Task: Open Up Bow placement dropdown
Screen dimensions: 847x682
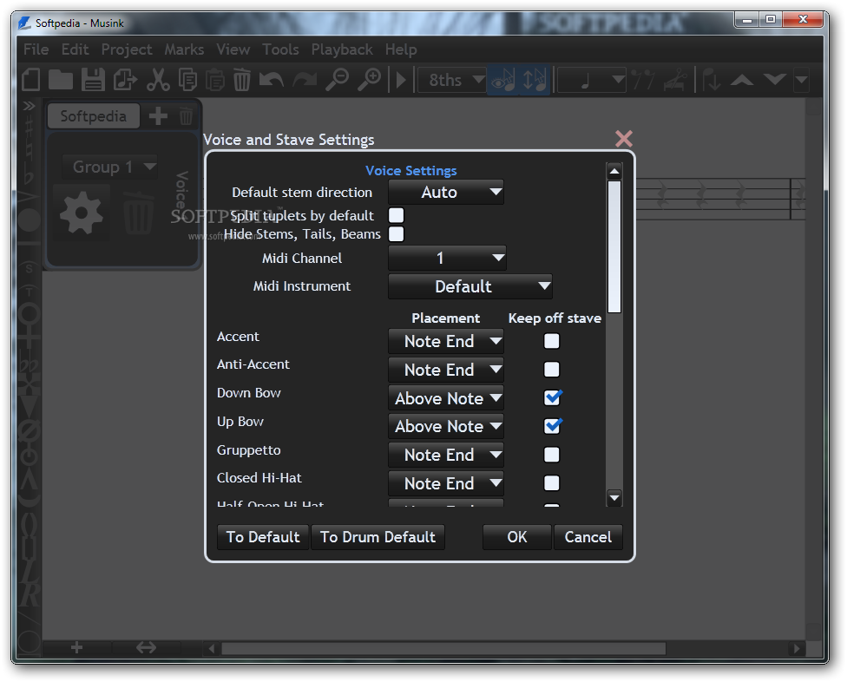Action: pyautogui.click(x=446, y=427)
